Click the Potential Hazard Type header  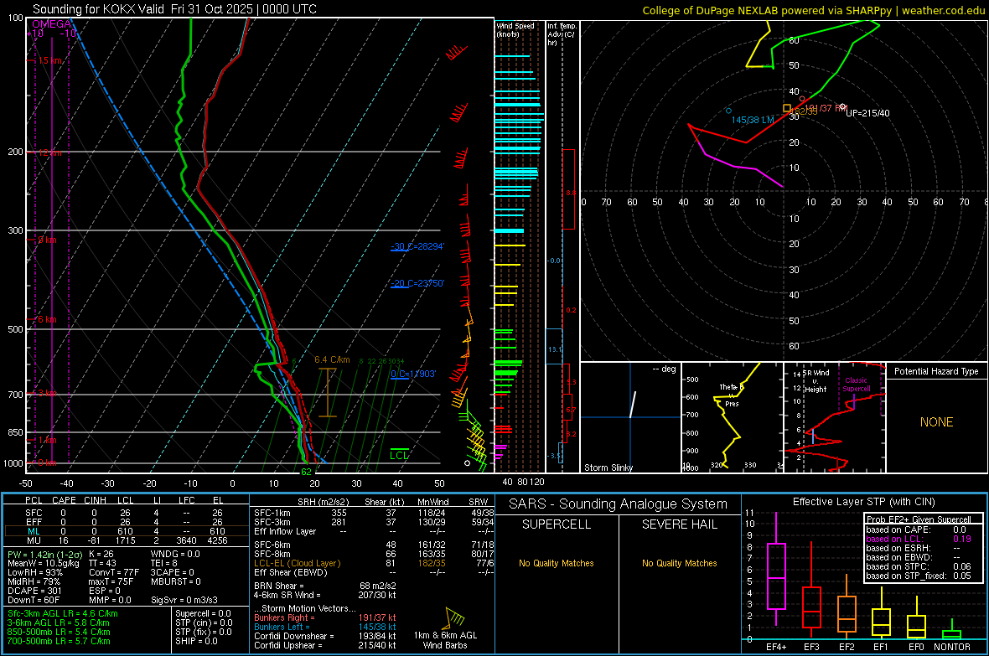(x=937, y=371)
